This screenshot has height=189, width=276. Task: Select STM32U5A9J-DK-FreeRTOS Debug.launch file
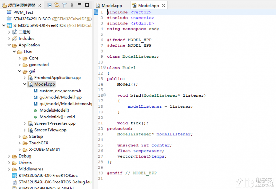pyautogui.click(x=55, y=182)
